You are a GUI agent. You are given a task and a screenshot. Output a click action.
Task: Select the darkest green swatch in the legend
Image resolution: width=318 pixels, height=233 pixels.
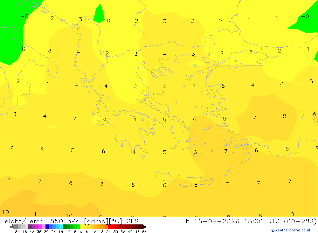pos(65,227)
